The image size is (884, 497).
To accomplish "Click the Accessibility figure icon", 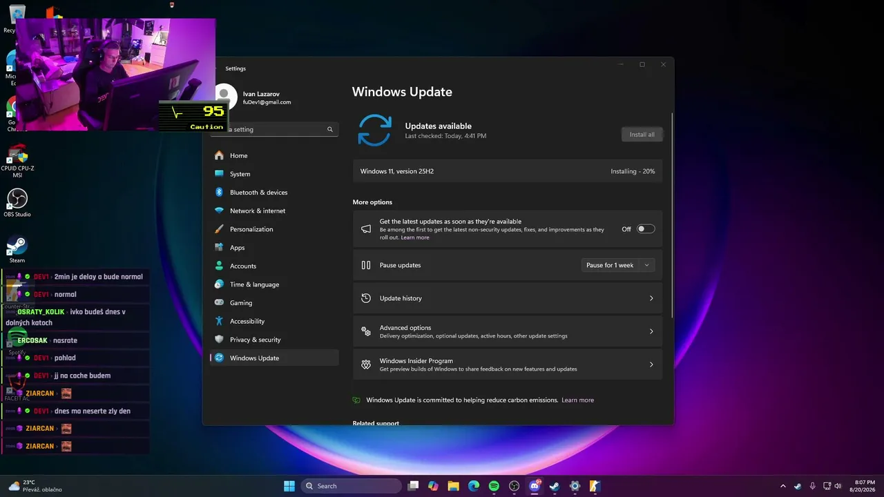I will [x=219, y=321].
